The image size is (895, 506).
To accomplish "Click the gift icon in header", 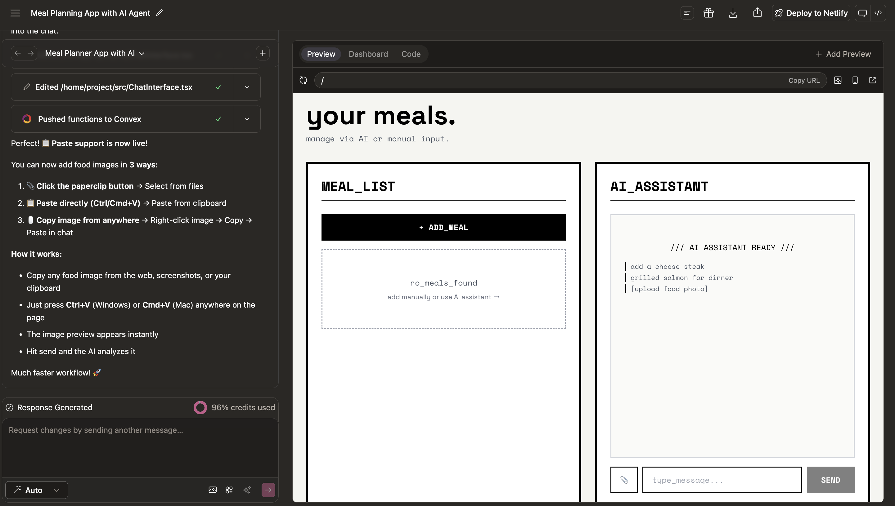I will (x=708, y=13).
